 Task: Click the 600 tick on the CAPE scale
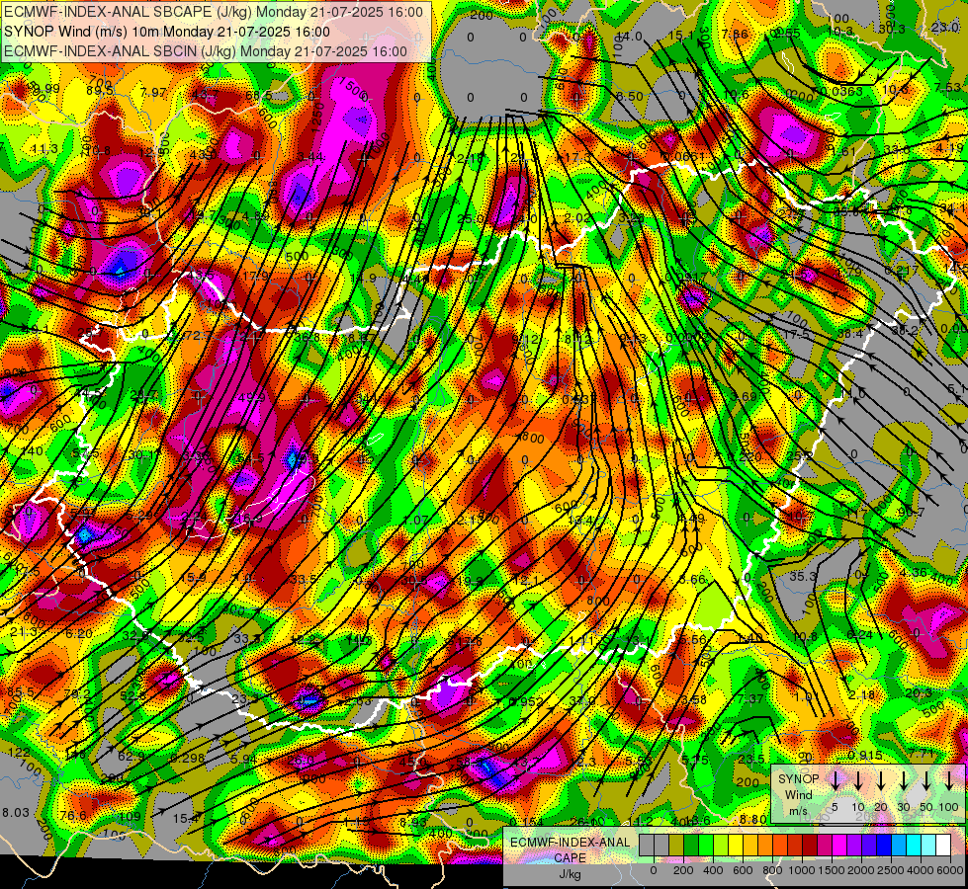[x=743, y=870]
